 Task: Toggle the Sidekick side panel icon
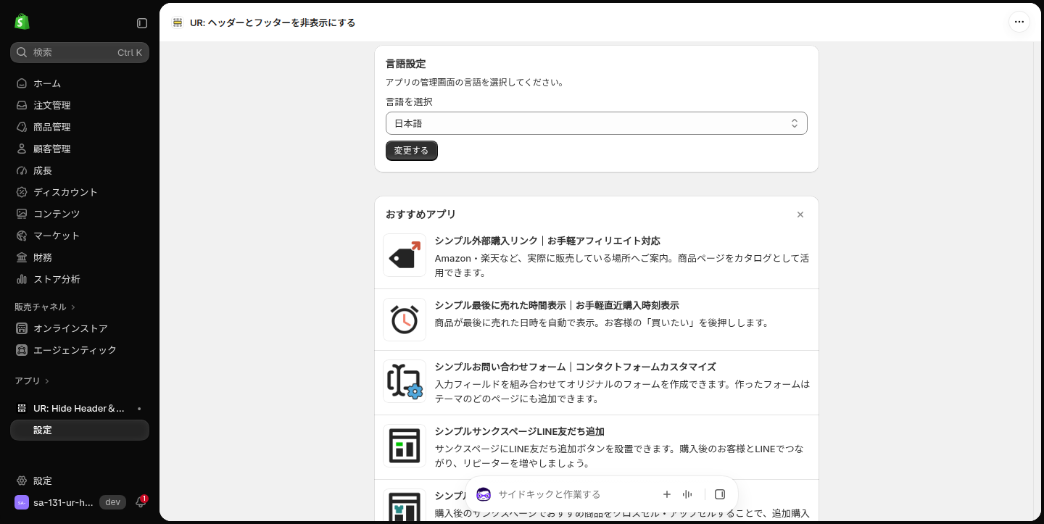[720, 494]
